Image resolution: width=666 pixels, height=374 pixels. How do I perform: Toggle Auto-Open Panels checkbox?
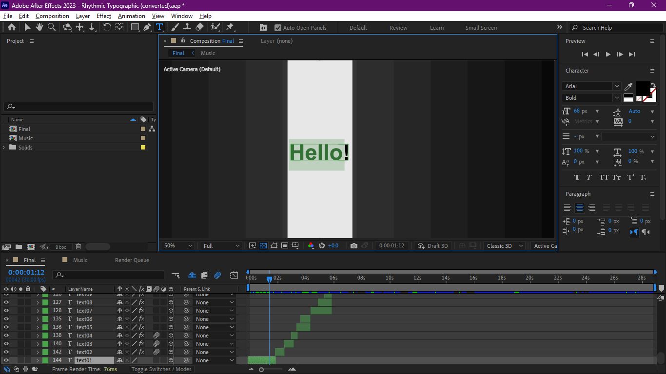278,28
